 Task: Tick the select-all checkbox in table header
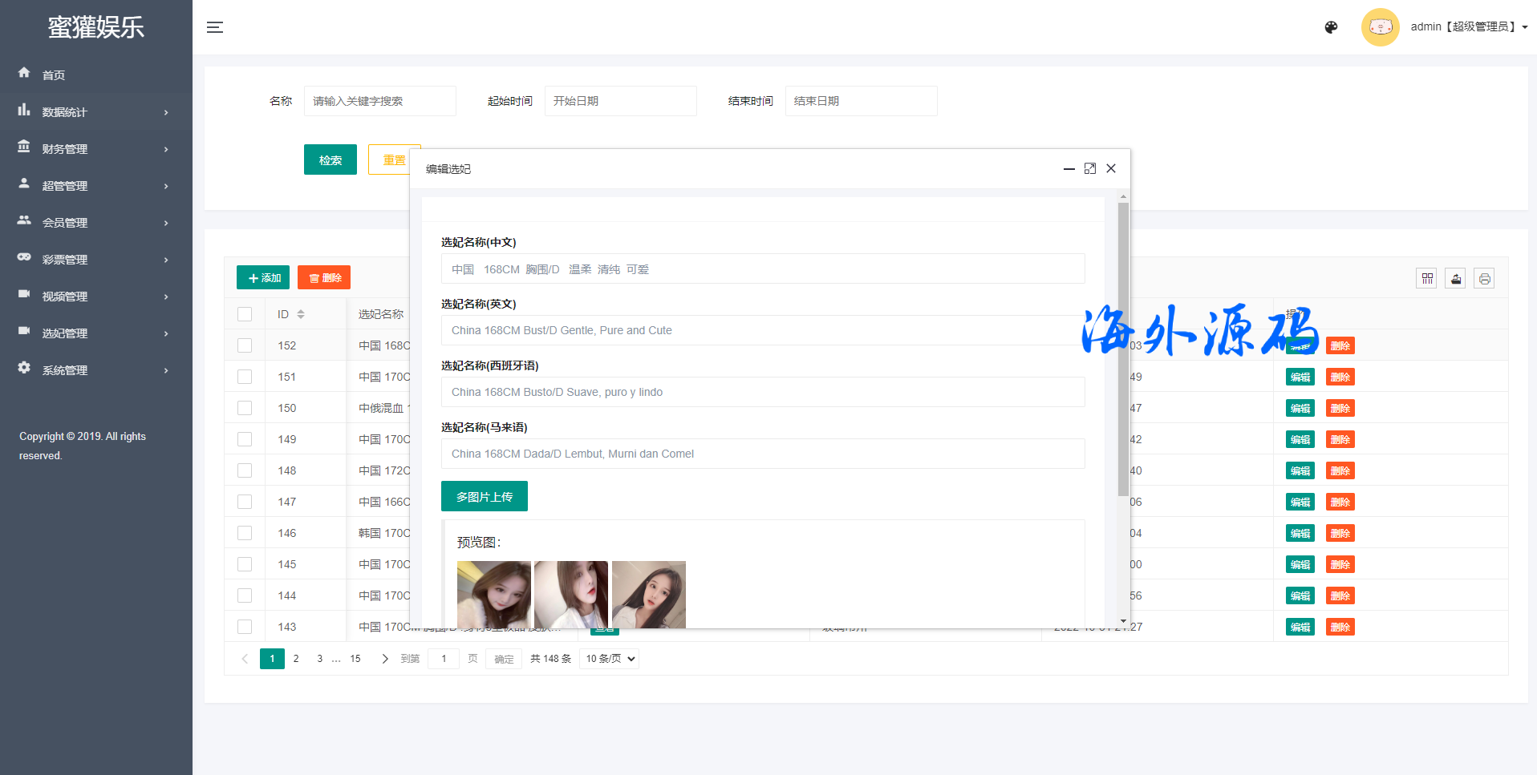[245, 314]
